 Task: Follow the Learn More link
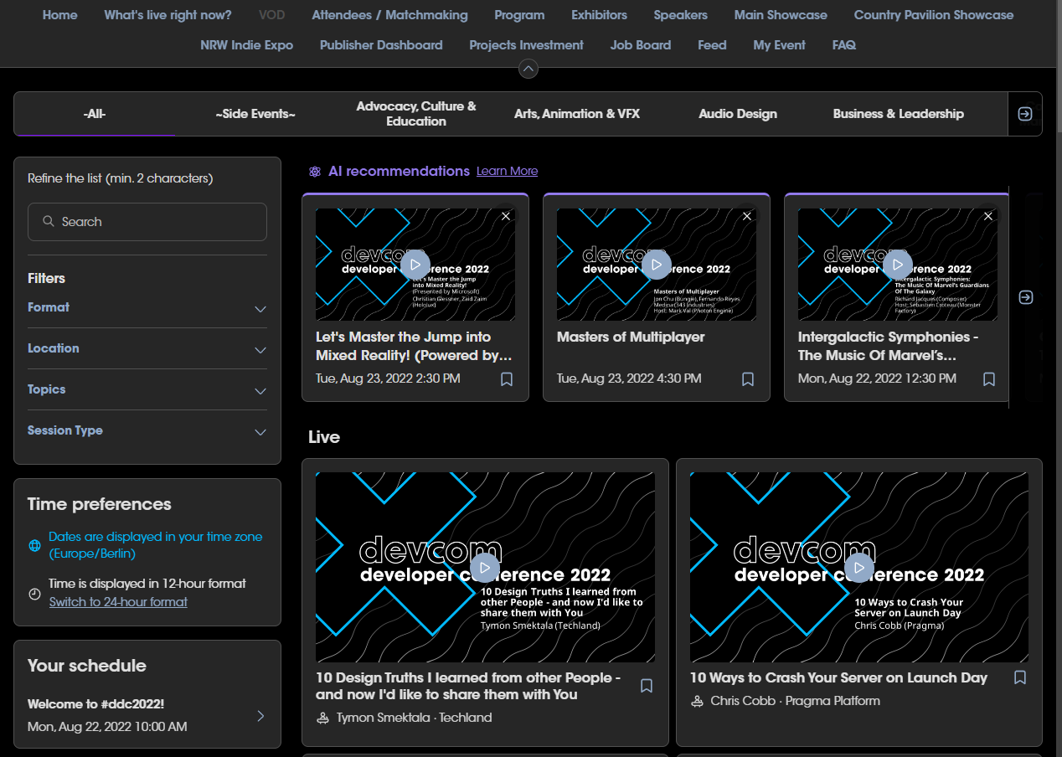click(x=507, y=171)
